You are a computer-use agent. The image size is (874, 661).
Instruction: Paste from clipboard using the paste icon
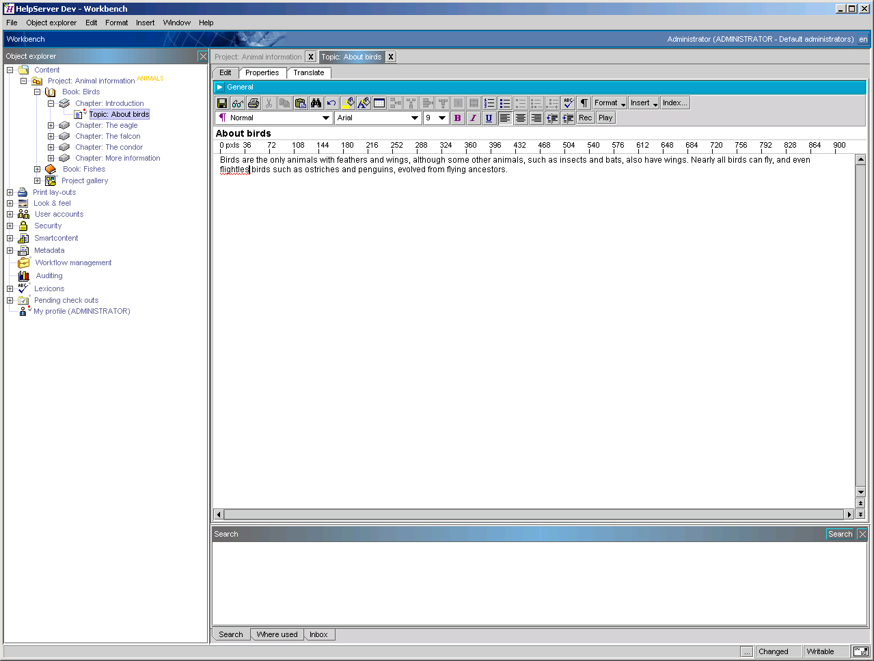(x=301, y=103)
